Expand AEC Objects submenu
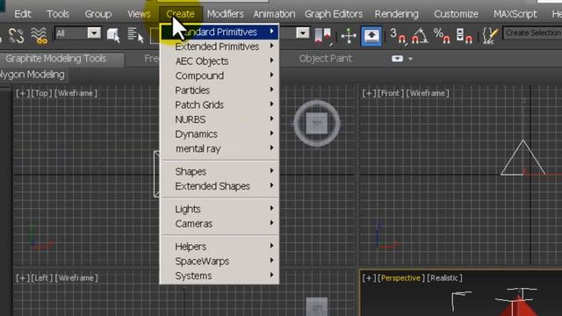 point(220,61)
